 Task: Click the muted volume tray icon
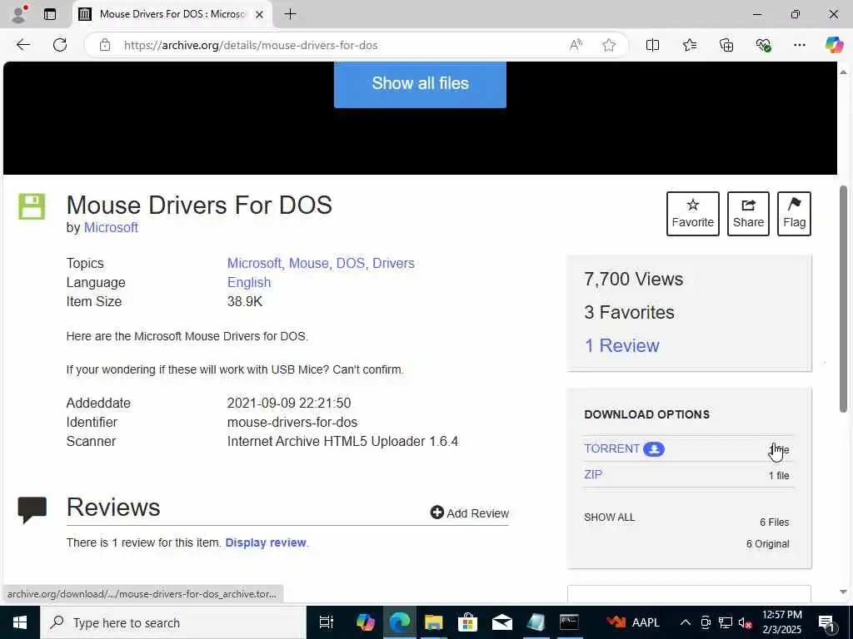pos(746,622)
